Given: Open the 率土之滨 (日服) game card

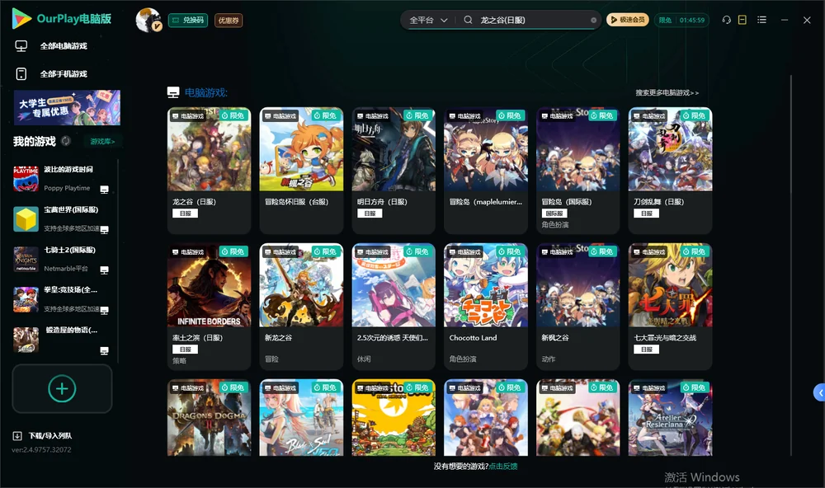Looking at the screenshot, I should click(x=210, y=307).
